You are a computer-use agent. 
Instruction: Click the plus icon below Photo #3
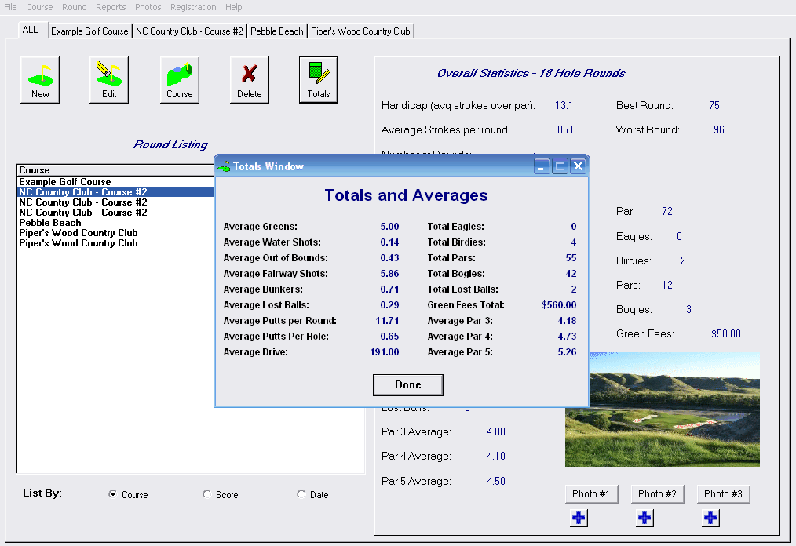pyautogui.click(x=710, y=518)
